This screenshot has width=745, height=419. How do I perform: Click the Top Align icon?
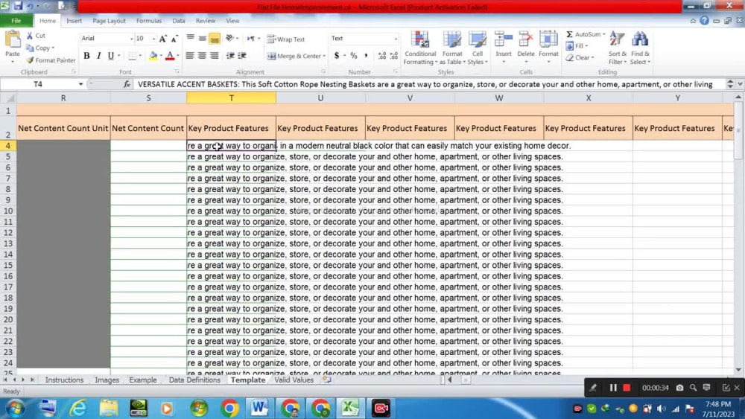(x=191, y=39)
